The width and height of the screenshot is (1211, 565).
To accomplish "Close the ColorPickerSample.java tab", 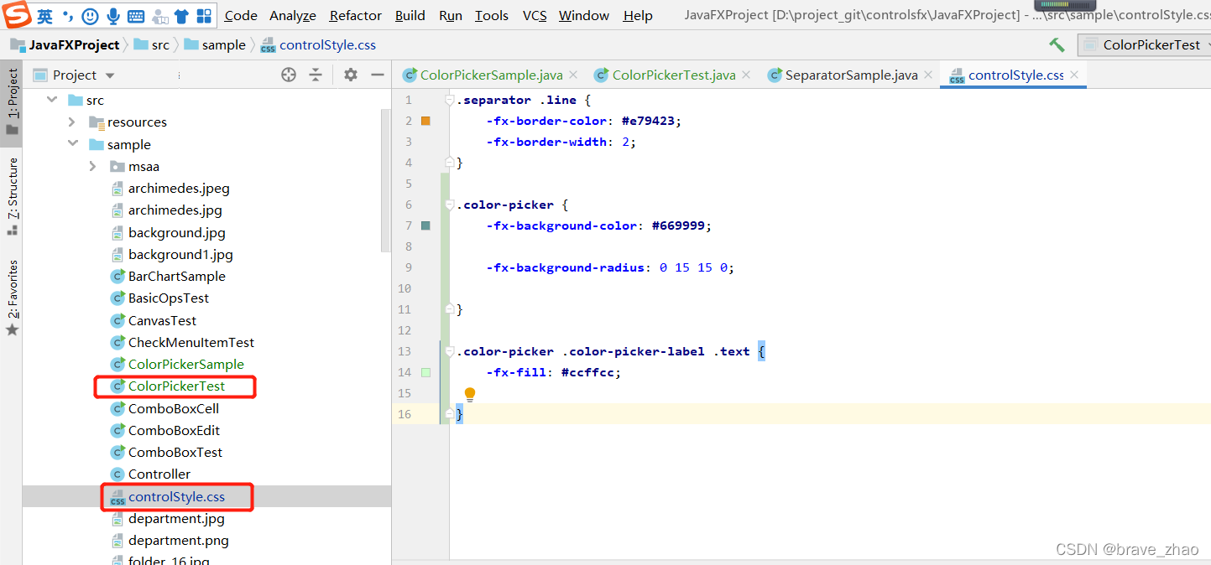I will [x=572, y=75].
